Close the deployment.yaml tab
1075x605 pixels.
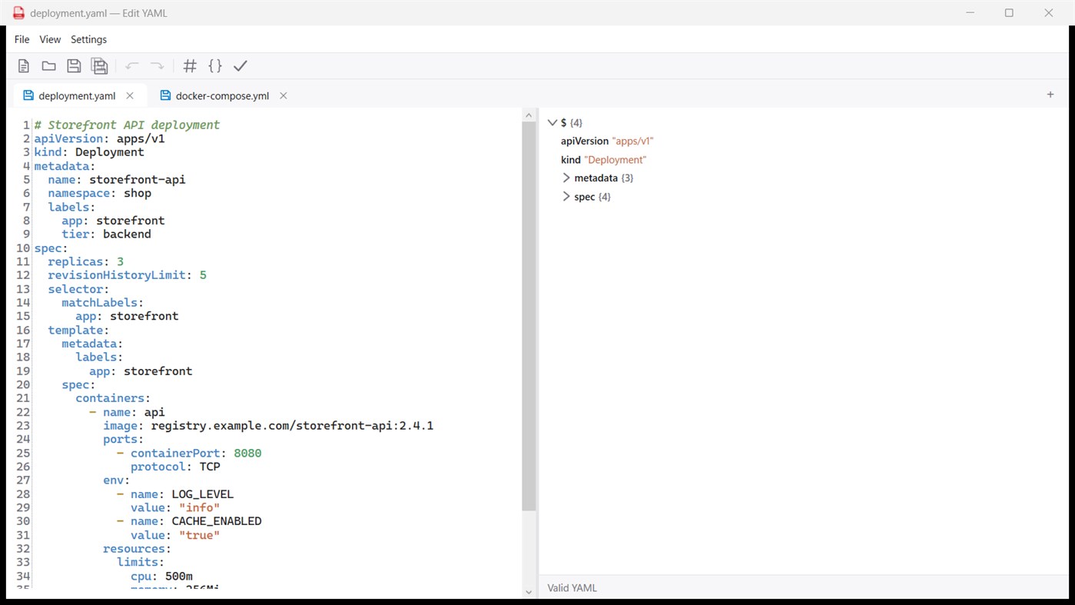click(130, 96)
